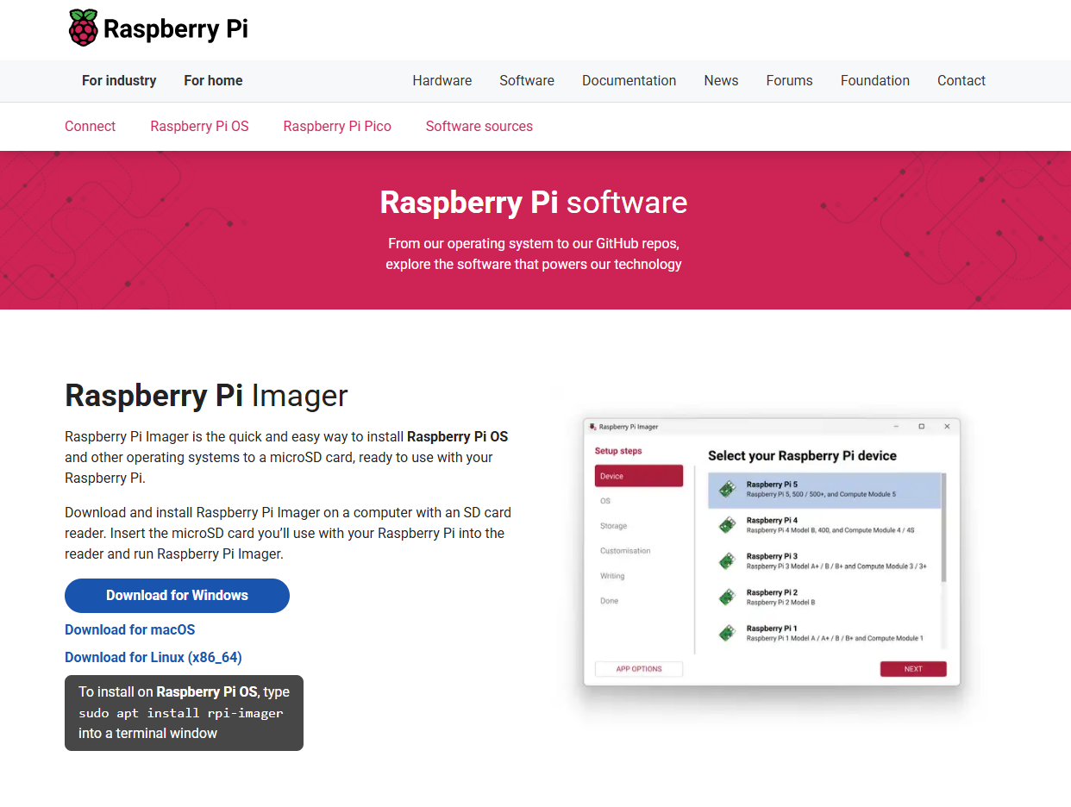1071x807 pixels.
Task: Click the Customisation step in Imager screenshot
Action: 625,551
